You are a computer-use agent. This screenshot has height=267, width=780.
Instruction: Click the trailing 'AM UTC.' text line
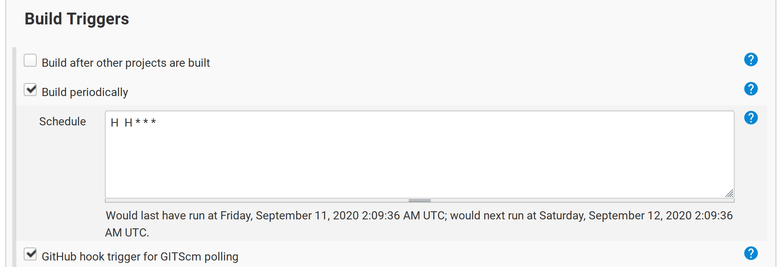[127, 233]
